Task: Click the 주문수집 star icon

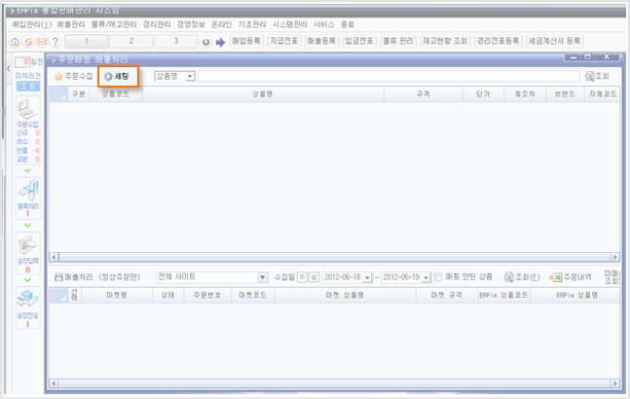Action: pyautogui.click(x=58, y=76)
